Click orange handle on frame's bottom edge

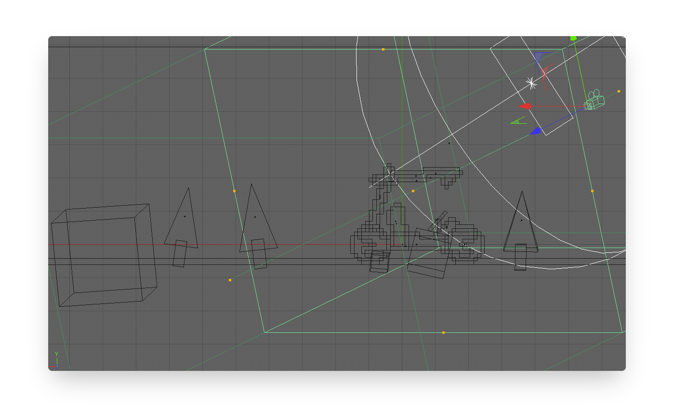coord(443,332)
